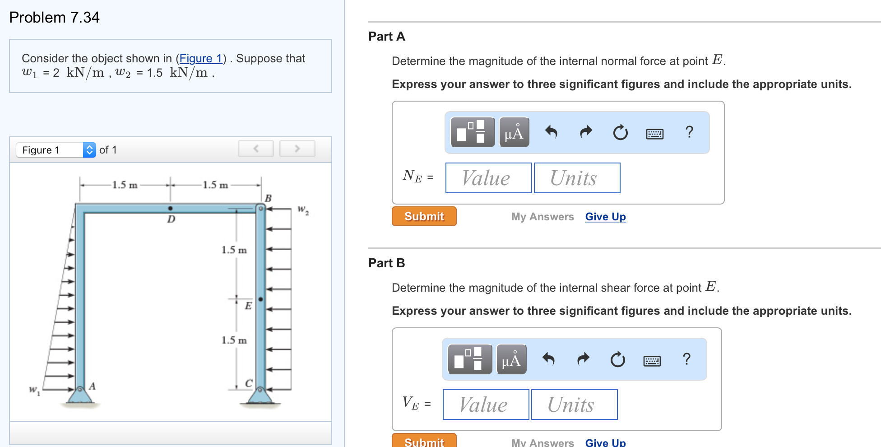Viewport: 881px width, 447px height.
Task: Click the next figure chevron button
Action: pos(297,148)
